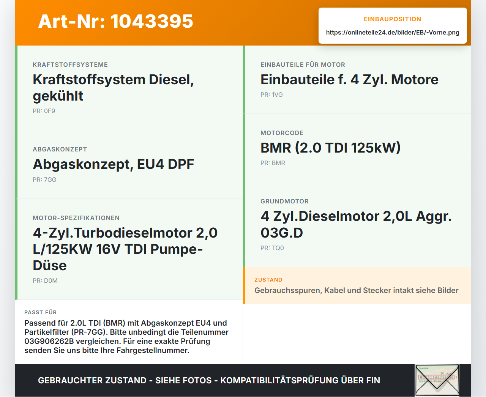Select the Kraftstoffsystem Diesel, gekühlt heading
This screenshot has width=486, height=397.
(x=113, y=88)
